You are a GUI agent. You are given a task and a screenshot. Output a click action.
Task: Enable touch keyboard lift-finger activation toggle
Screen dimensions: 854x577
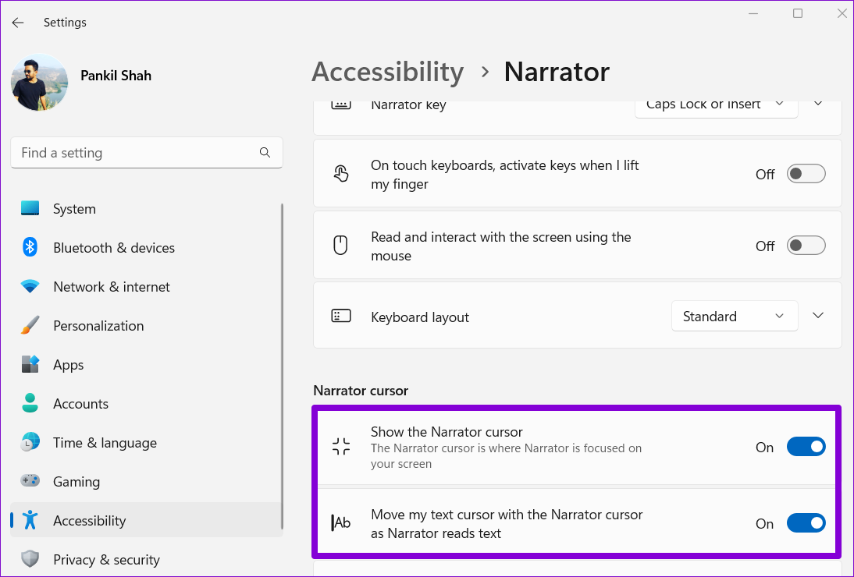[x=806, y=174]
